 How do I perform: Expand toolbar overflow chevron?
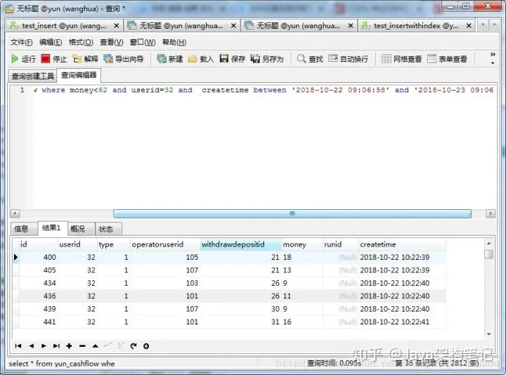point(493,55)
